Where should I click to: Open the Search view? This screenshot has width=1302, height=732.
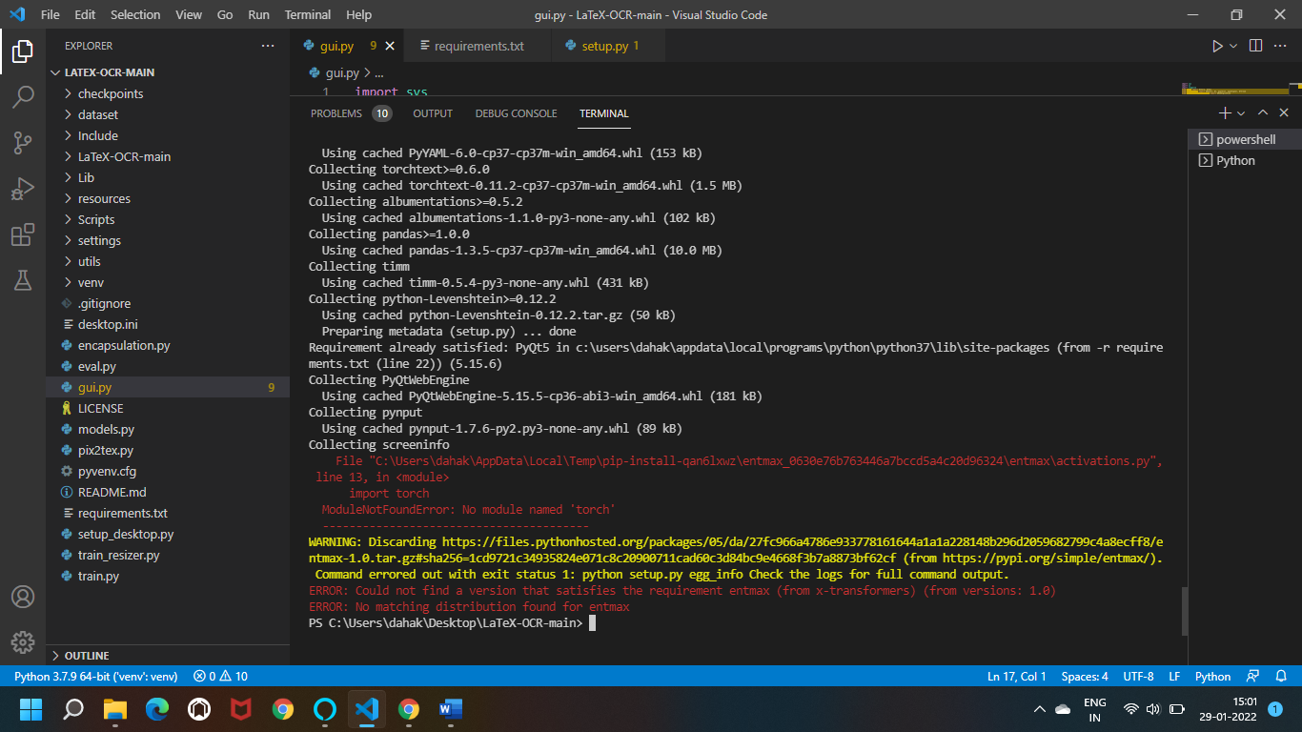(x=24, y=96)
